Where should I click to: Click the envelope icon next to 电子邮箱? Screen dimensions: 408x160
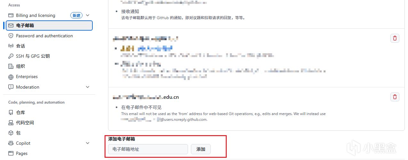coord(11,25)
